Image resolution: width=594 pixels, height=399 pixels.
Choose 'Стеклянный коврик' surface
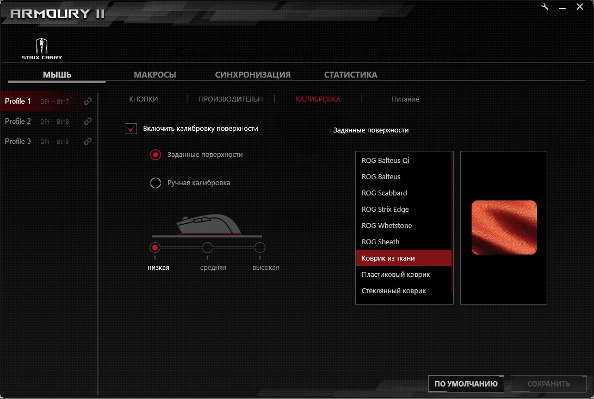(x=393, y=291)
